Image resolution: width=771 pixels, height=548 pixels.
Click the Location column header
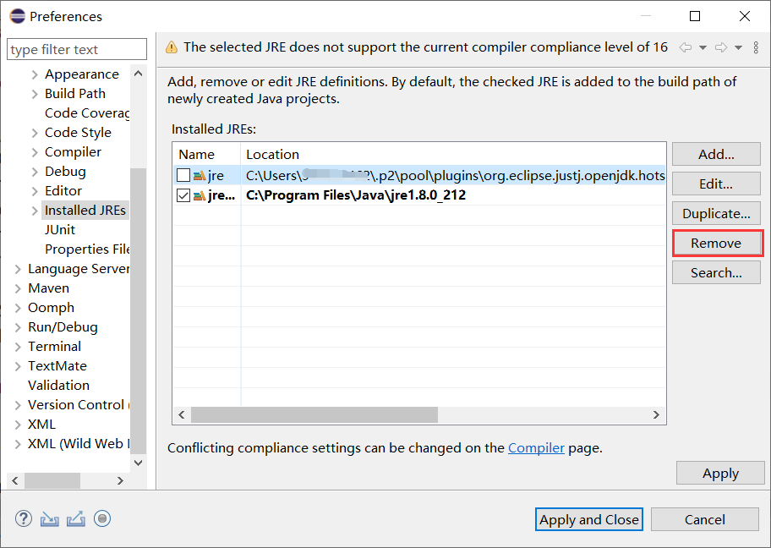[453, 154]
